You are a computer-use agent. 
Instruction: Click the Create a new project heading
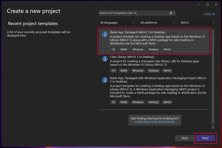pyautogui.click(x=34, y=11)
